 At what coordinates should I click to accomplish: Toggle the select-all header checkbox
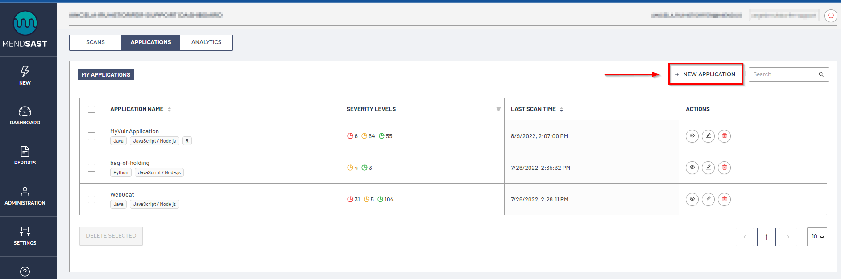[x=91, y=109]
